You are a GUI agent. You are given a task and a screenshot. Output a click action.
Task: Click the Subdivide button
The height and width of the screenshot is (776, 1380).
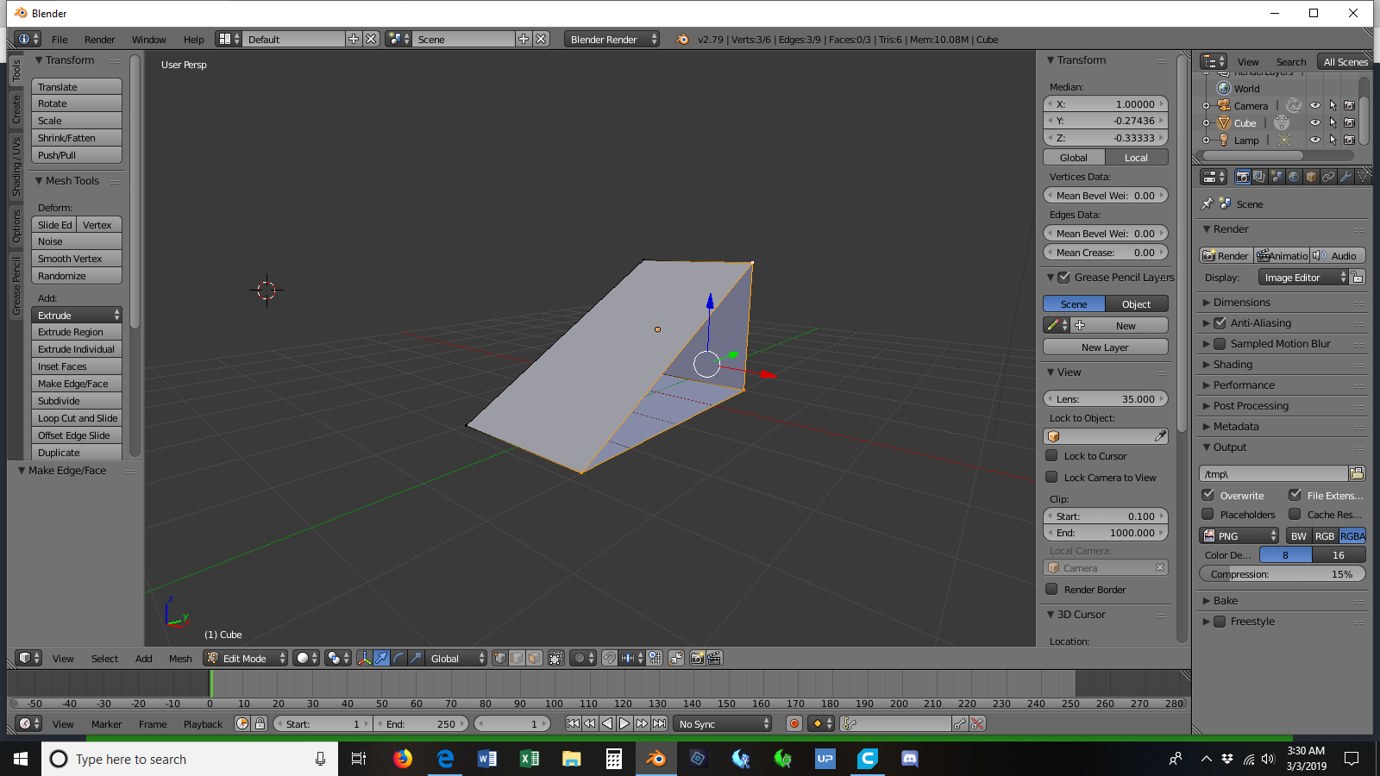point(77,401)
